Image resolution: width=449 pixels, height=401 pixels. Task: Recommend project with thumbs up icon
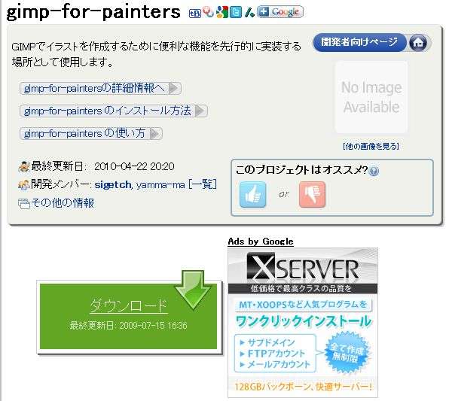pos(252,194)
